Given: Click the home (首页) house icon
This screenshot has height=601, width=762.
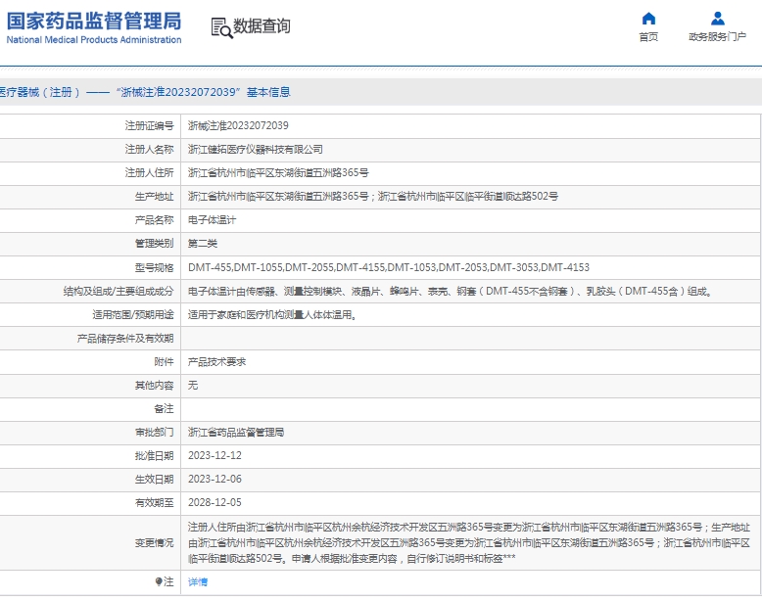Looking at the screenshot, I should pyautogui.click(x=648, y=19).
